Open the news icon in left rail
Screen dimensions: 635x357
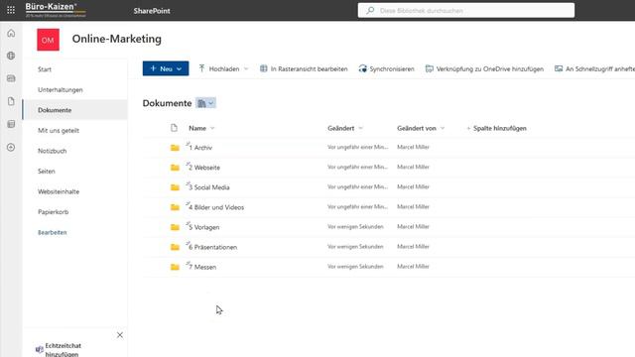tap(11, 78)
